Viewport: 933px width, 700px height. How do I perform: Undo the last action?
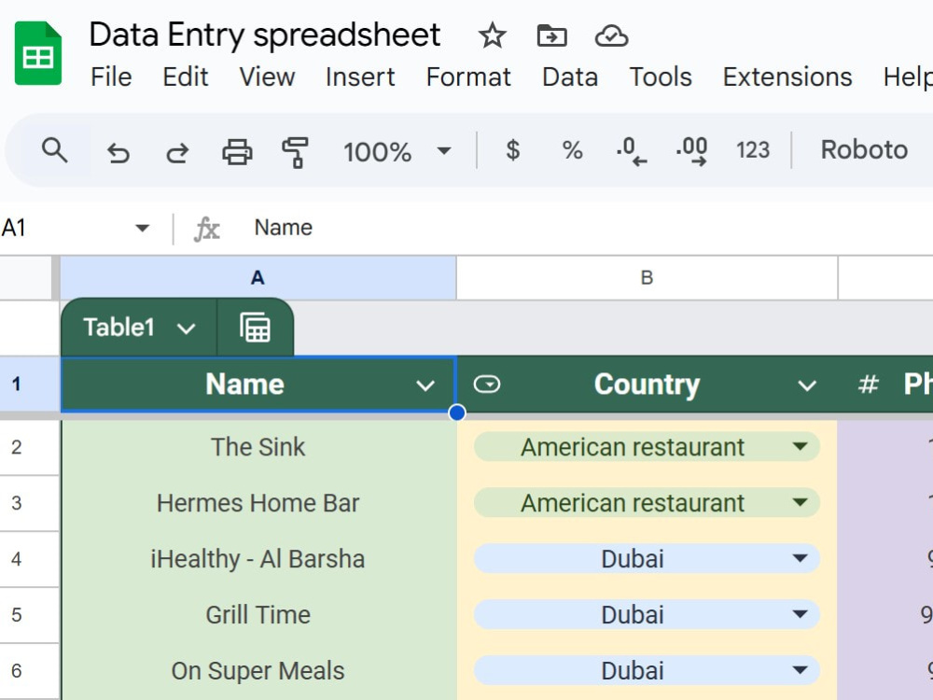click(x=118, y=152)
